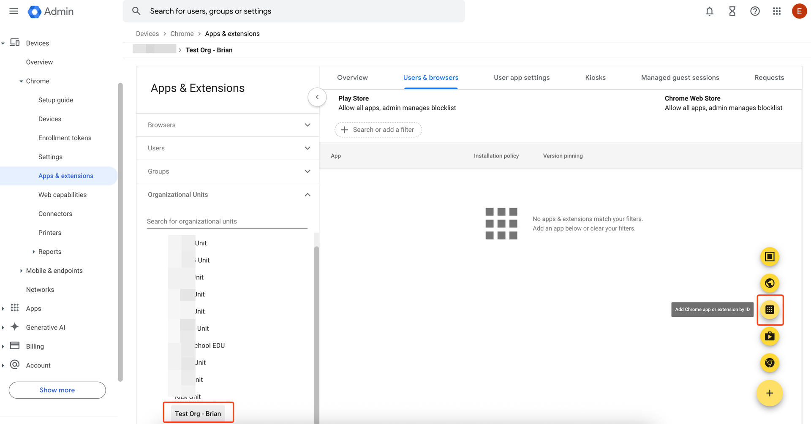Click Search or add a filter
This screenshot has height=424, width=811.
point(378,130)
